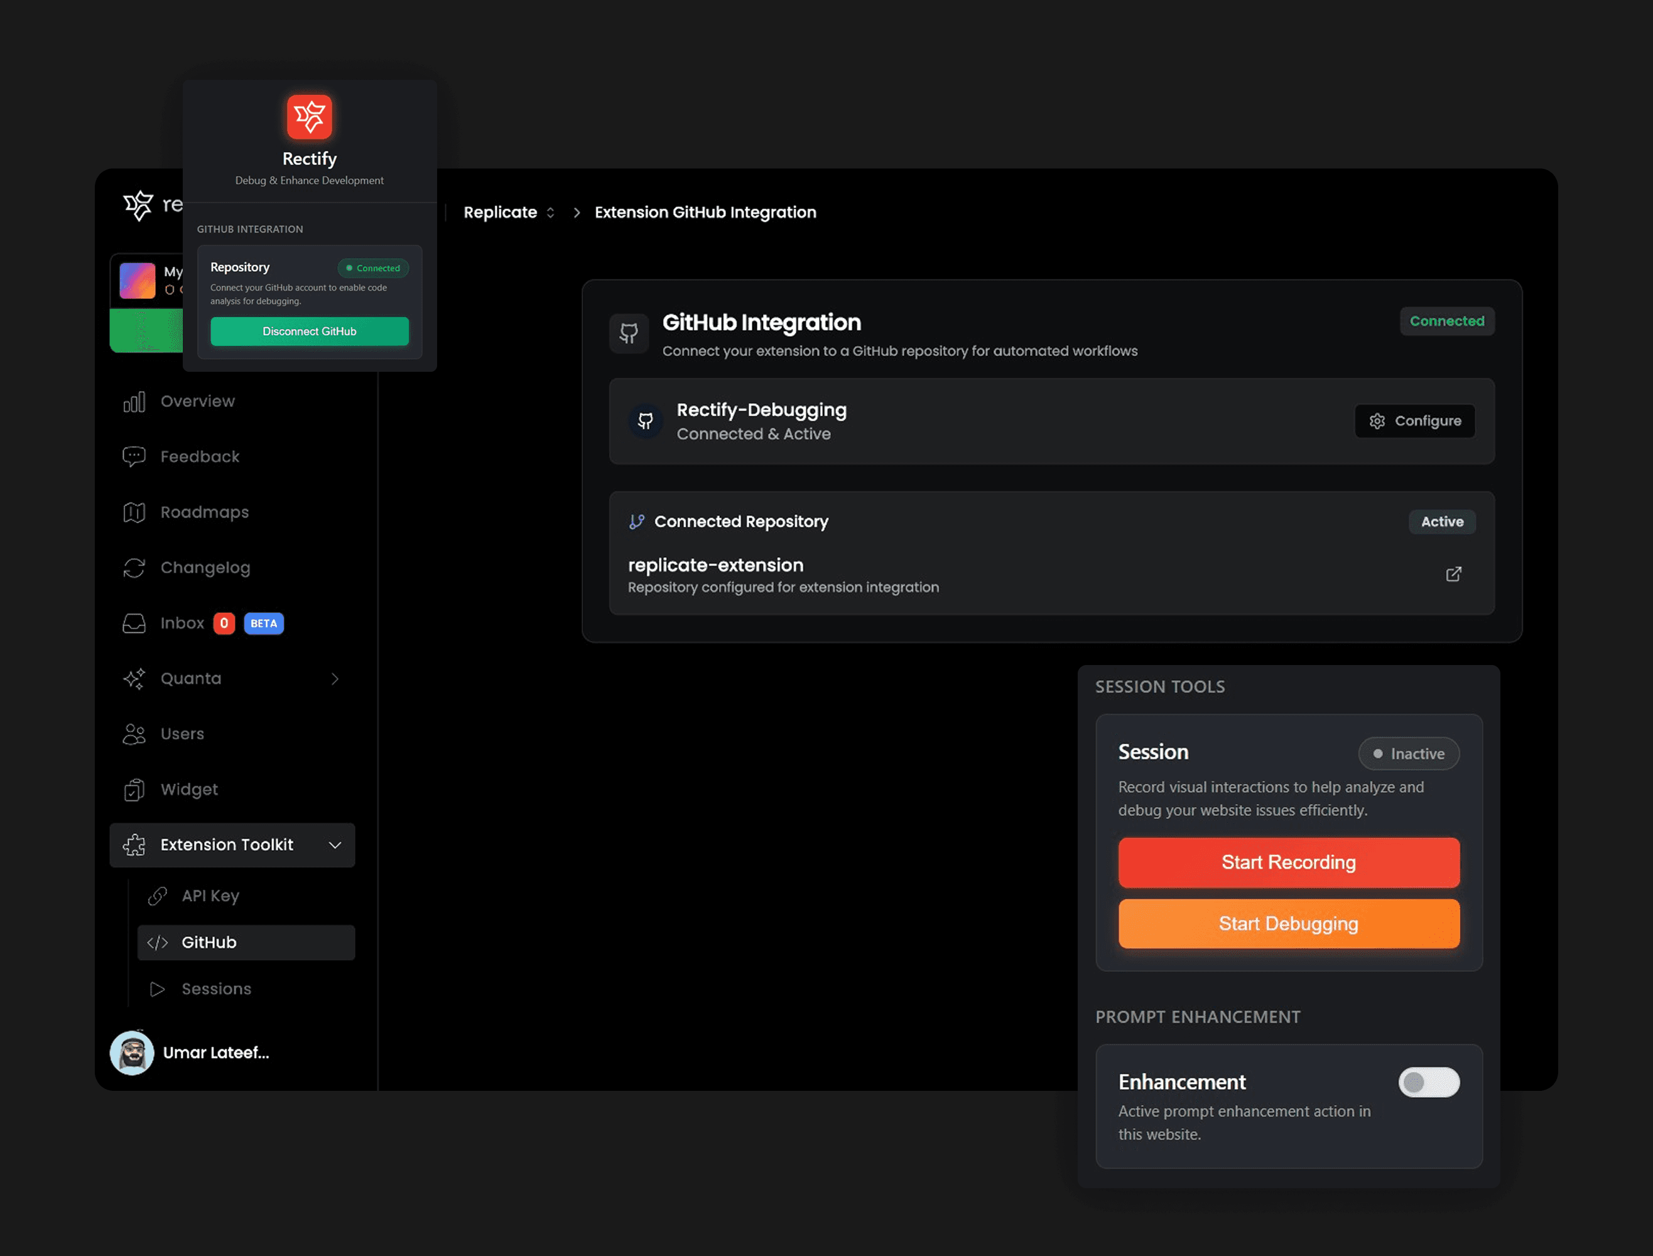Viewport: 1653px width, 1256px height.
Task: Click the Rectify-Debugging GitHub icon
Action: (645, 421)
